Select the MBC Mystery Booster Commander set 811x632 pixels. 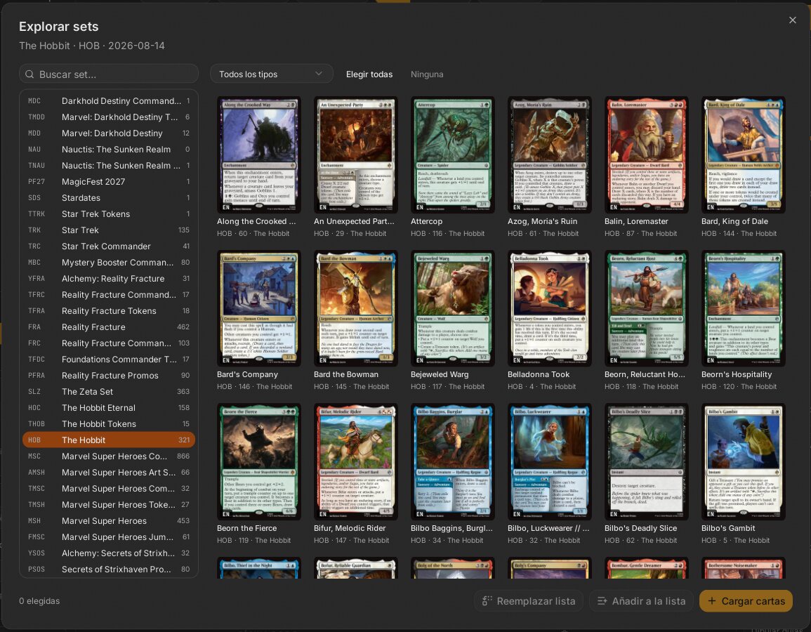click(x=109, y=262)
